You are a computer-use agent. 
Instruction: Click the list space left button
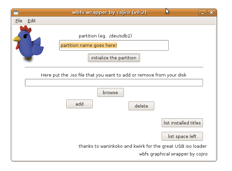(x=182, y=136)
